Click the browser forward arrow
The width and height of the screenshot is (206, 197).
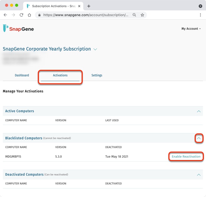13,15
